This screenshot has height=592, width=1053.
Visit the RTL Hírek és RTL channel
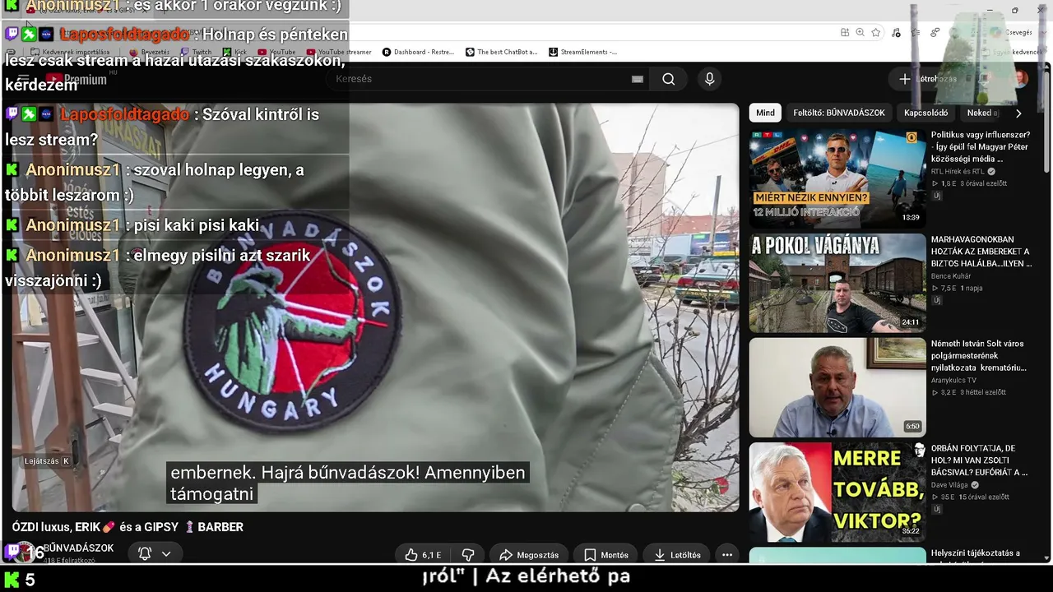(958, 172)
